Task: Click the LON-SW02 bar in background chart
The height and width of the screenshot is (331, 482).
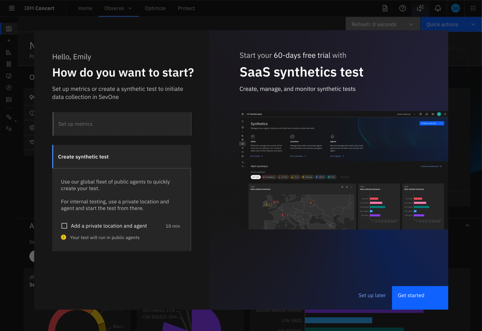Action: 339,320
